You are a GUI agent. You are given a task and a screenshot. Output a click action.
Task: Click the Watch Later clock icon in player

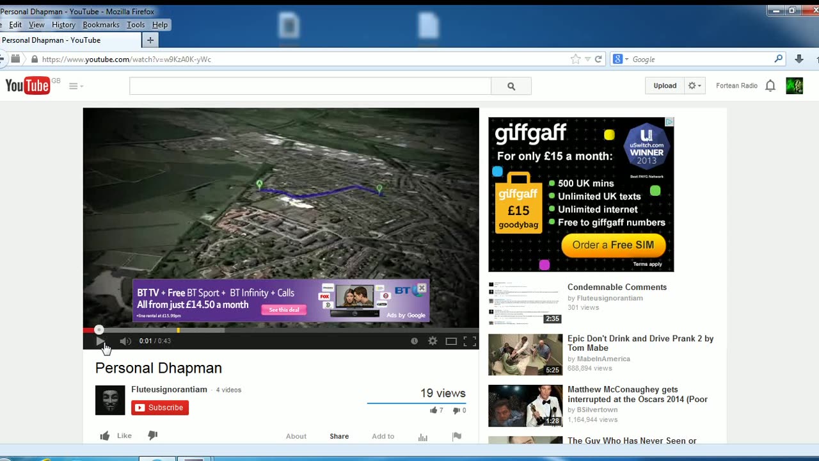(x=414, y=341)
